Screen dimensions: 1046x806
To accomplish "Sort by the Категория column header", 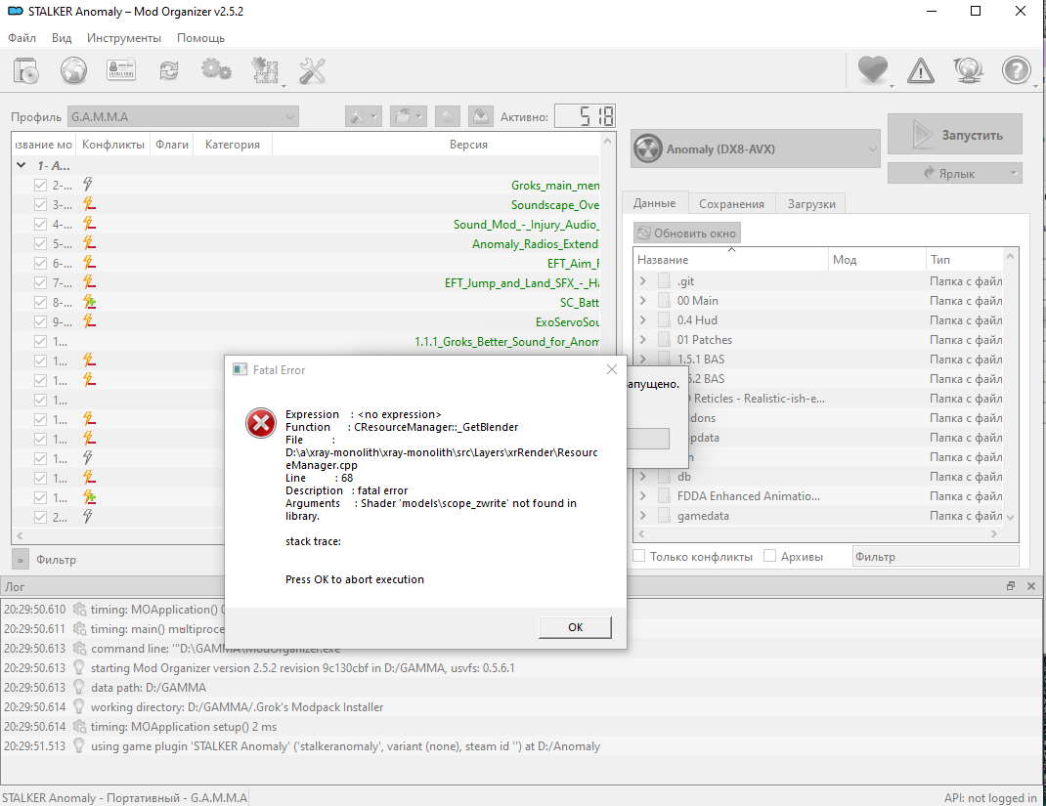I will (x=232, y=144).
